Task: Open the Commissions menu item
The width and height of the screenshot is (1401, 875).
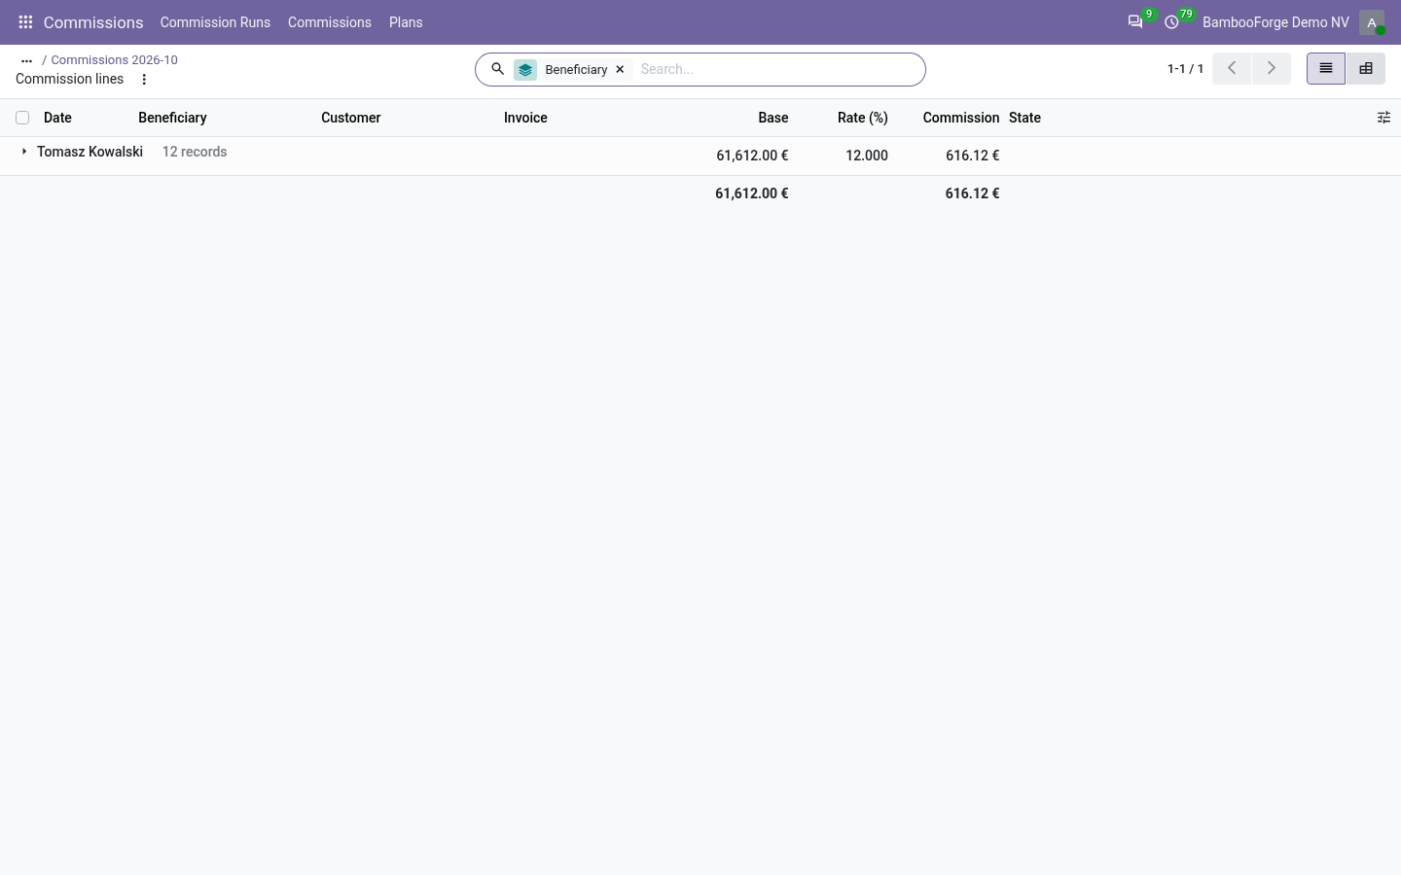Action: (330, 22)
